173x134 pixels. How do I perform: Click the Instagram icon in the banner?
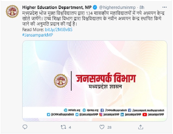(x=101, y=115)
